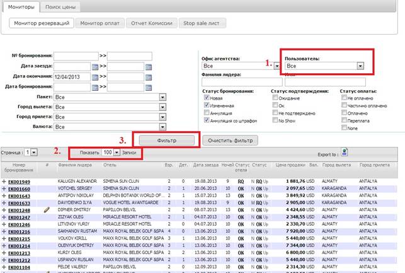Click the Export to icon
The image size is (405, 273).
point(345,153)
